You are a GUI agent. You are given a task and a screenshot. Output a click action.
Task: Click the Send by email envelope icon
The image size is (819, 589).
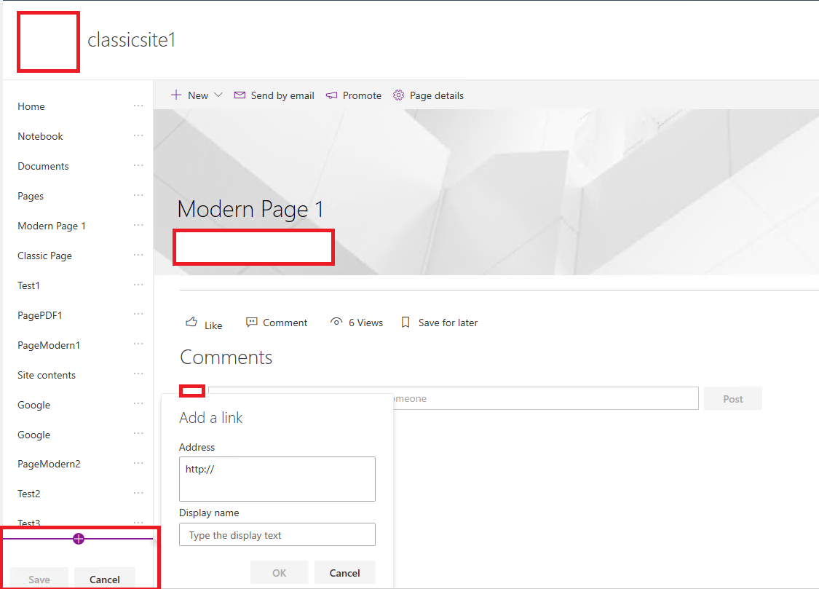(x=240, y=95)
